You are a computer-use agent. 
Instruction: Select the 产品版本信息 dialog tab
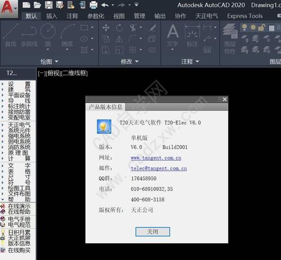[x=106, y=107]
